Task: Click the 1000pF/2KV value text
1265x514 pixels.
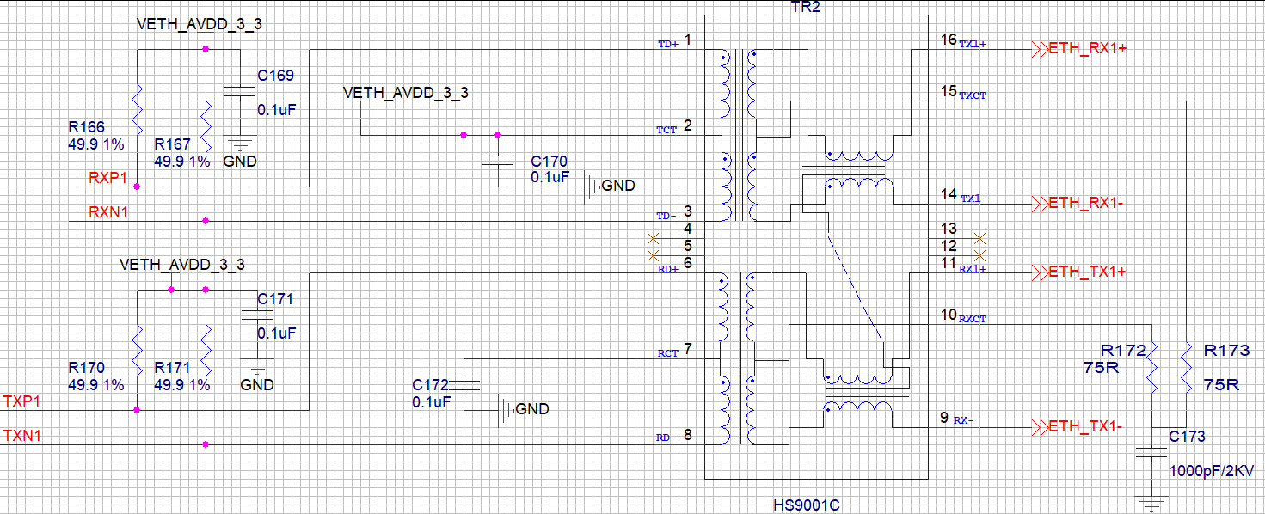Action: (1212, 471)
